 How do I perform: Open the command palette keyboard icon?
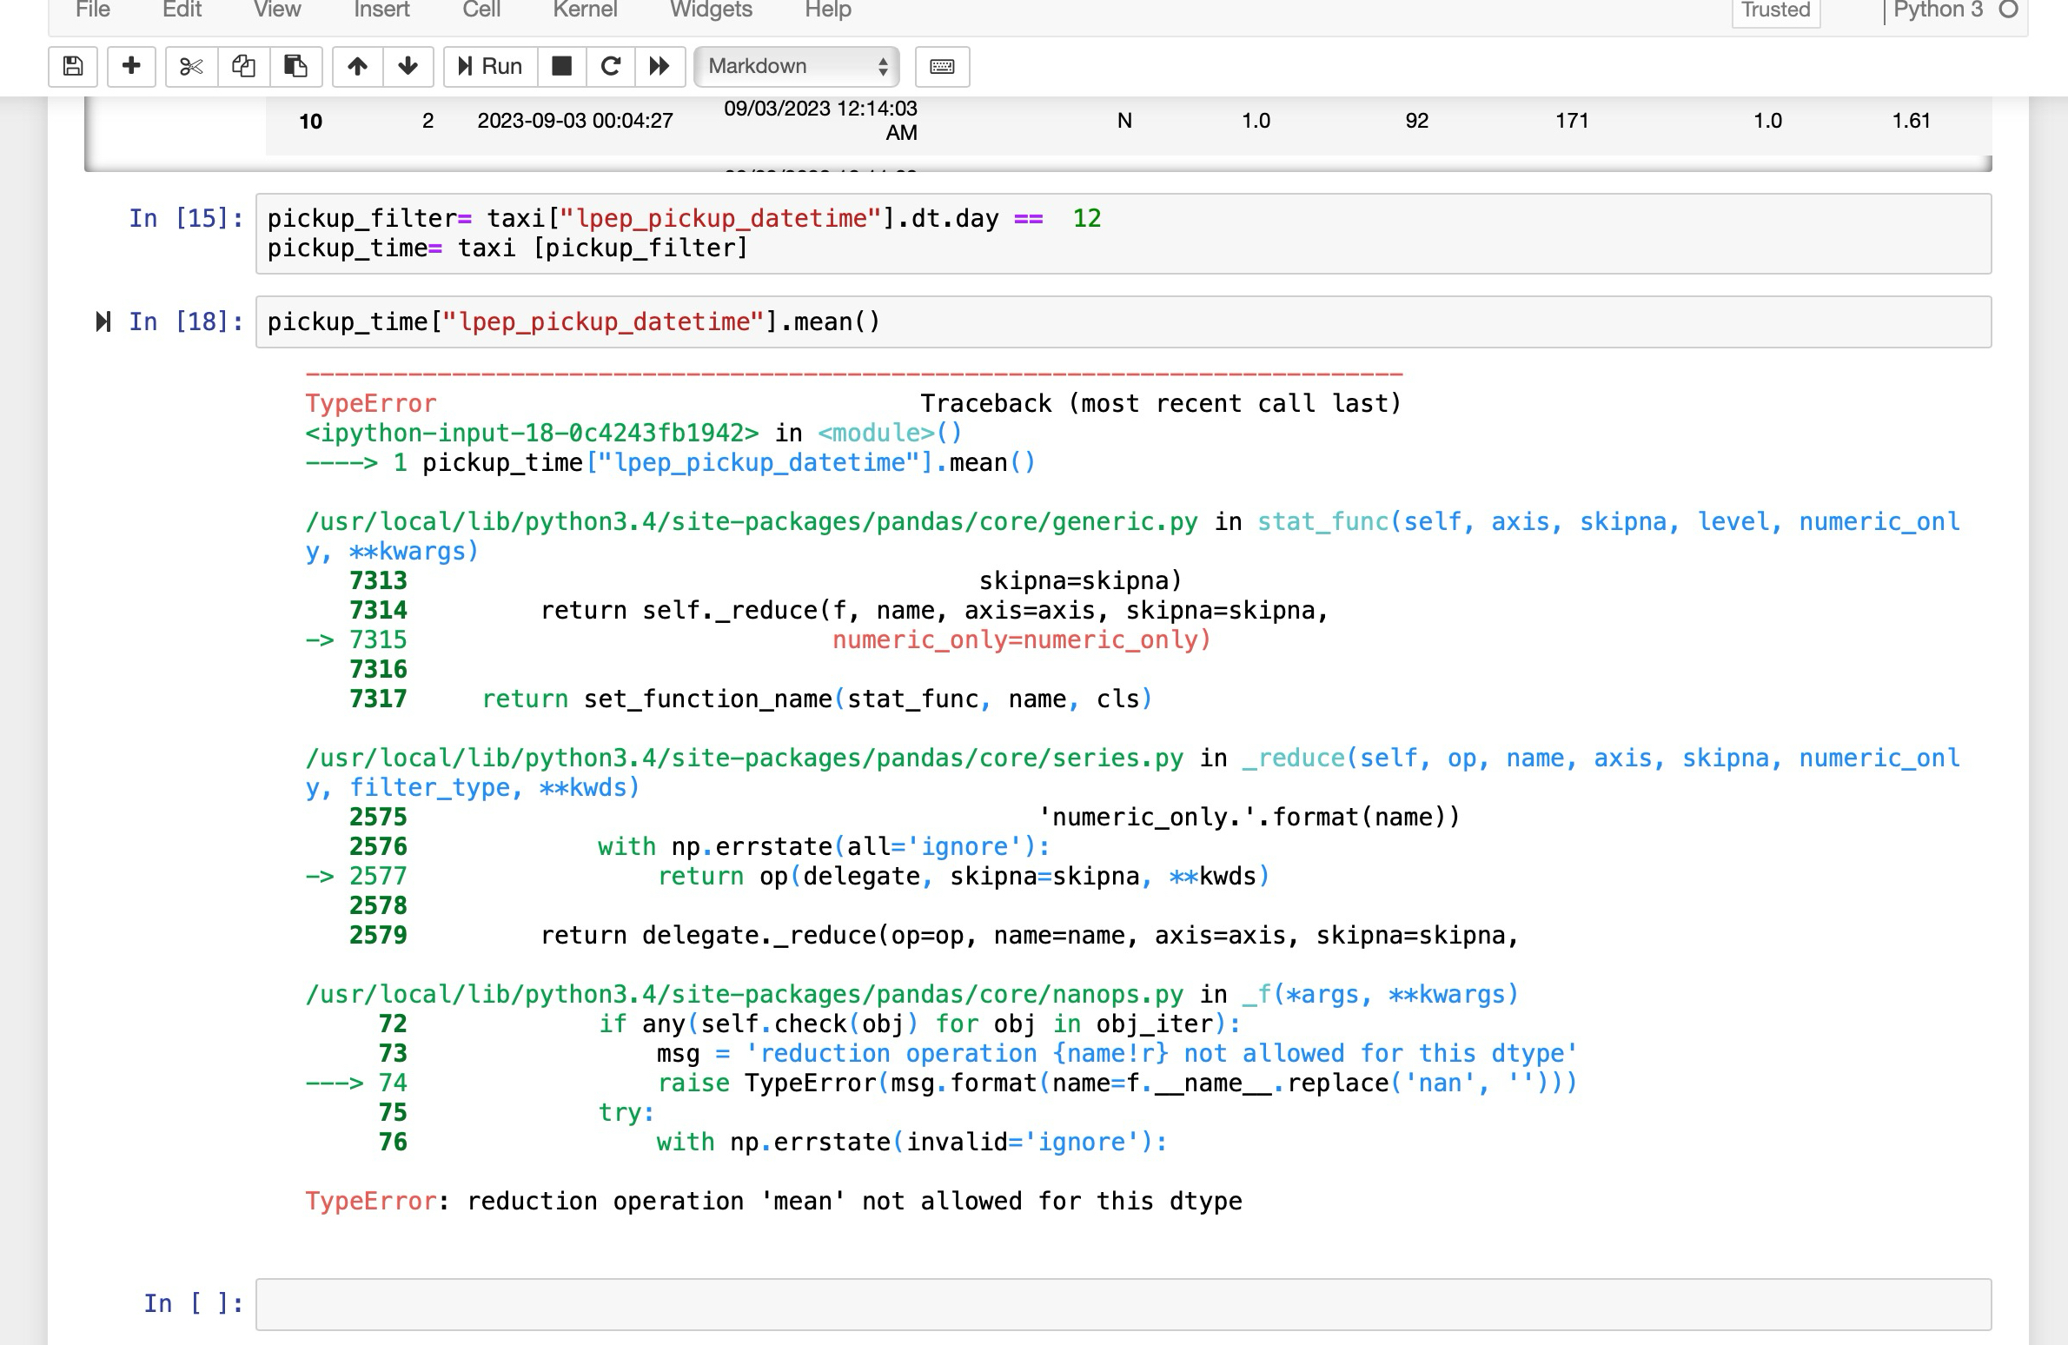[x=942, y=66]
